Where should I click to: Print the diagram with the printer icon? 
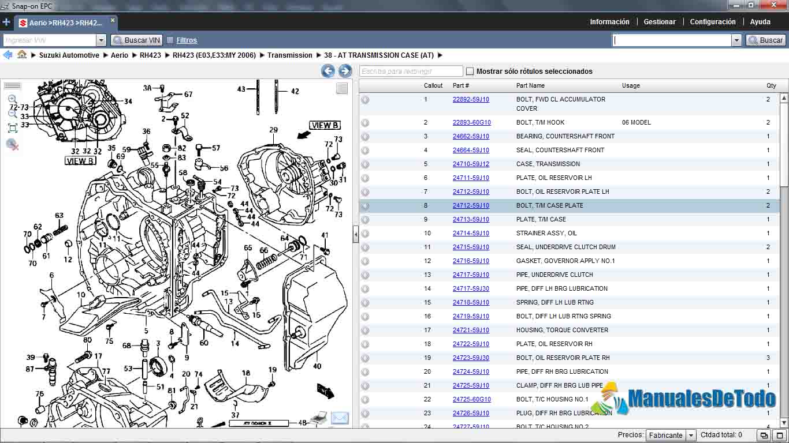click(x=319, y=418)
